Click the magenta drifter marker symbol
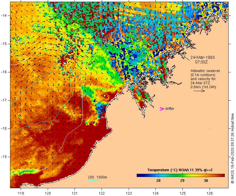 pos(162,109)
